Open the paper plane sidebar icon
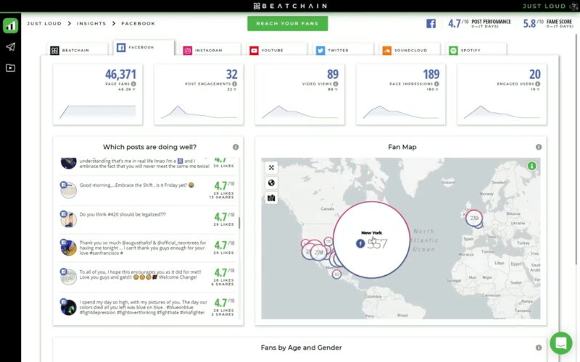 (10, 47)
